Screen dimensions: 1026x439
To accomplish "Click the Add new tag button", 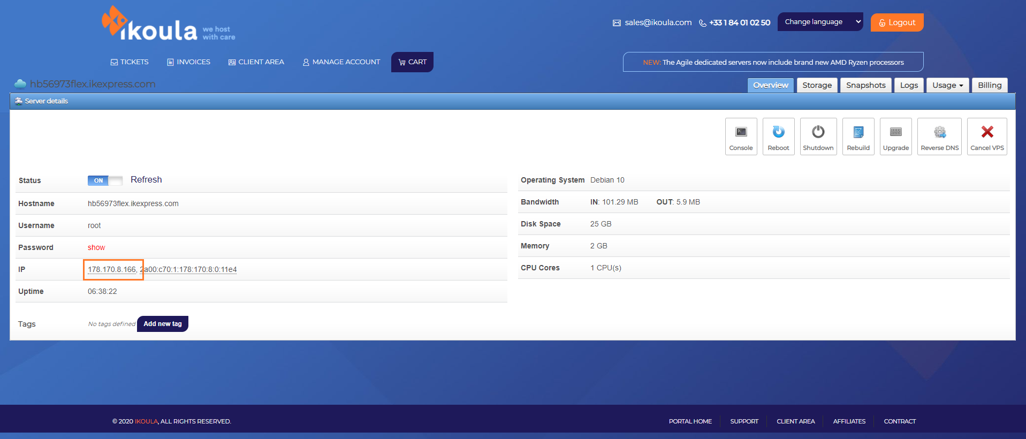I will point(163,324).
